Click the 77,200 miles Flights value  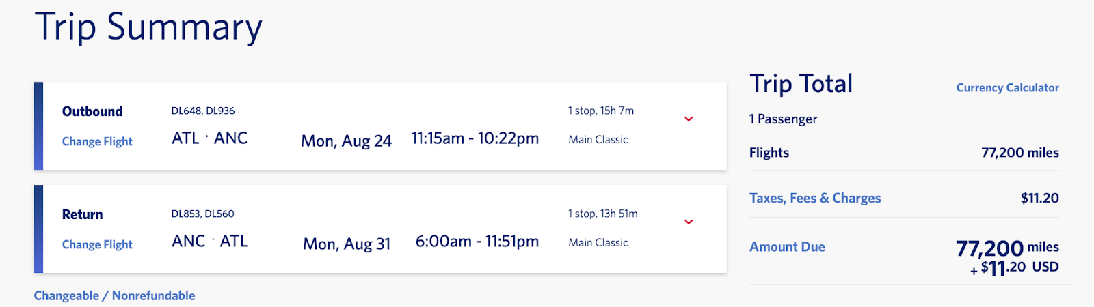coord(1019,153)
